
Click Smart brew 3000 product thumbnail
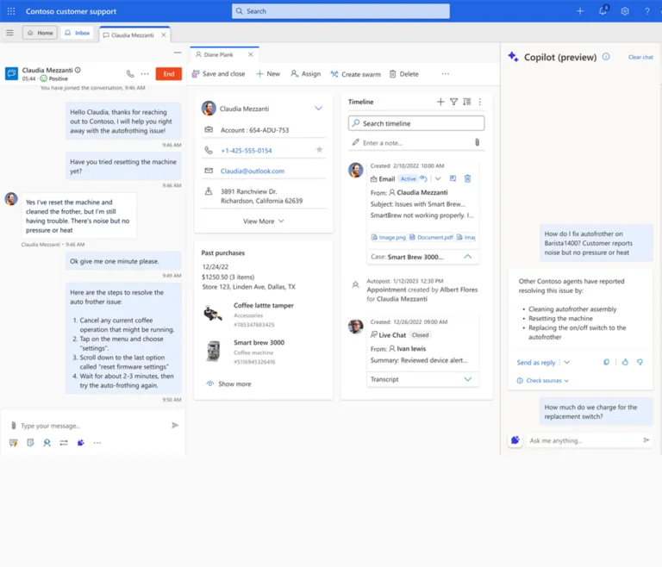[x=213, y=352]
